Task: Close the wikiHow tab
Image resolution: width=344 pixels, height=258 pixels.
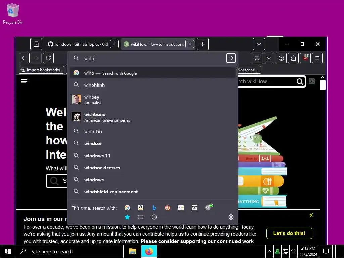Action: (190, 44)
